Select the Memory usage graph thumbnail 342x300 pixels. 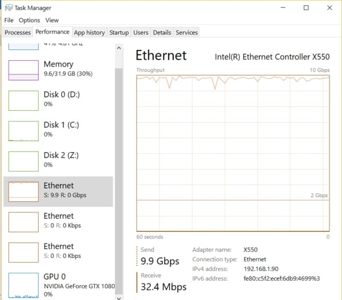pyautogui.click(x=23, y=70)
